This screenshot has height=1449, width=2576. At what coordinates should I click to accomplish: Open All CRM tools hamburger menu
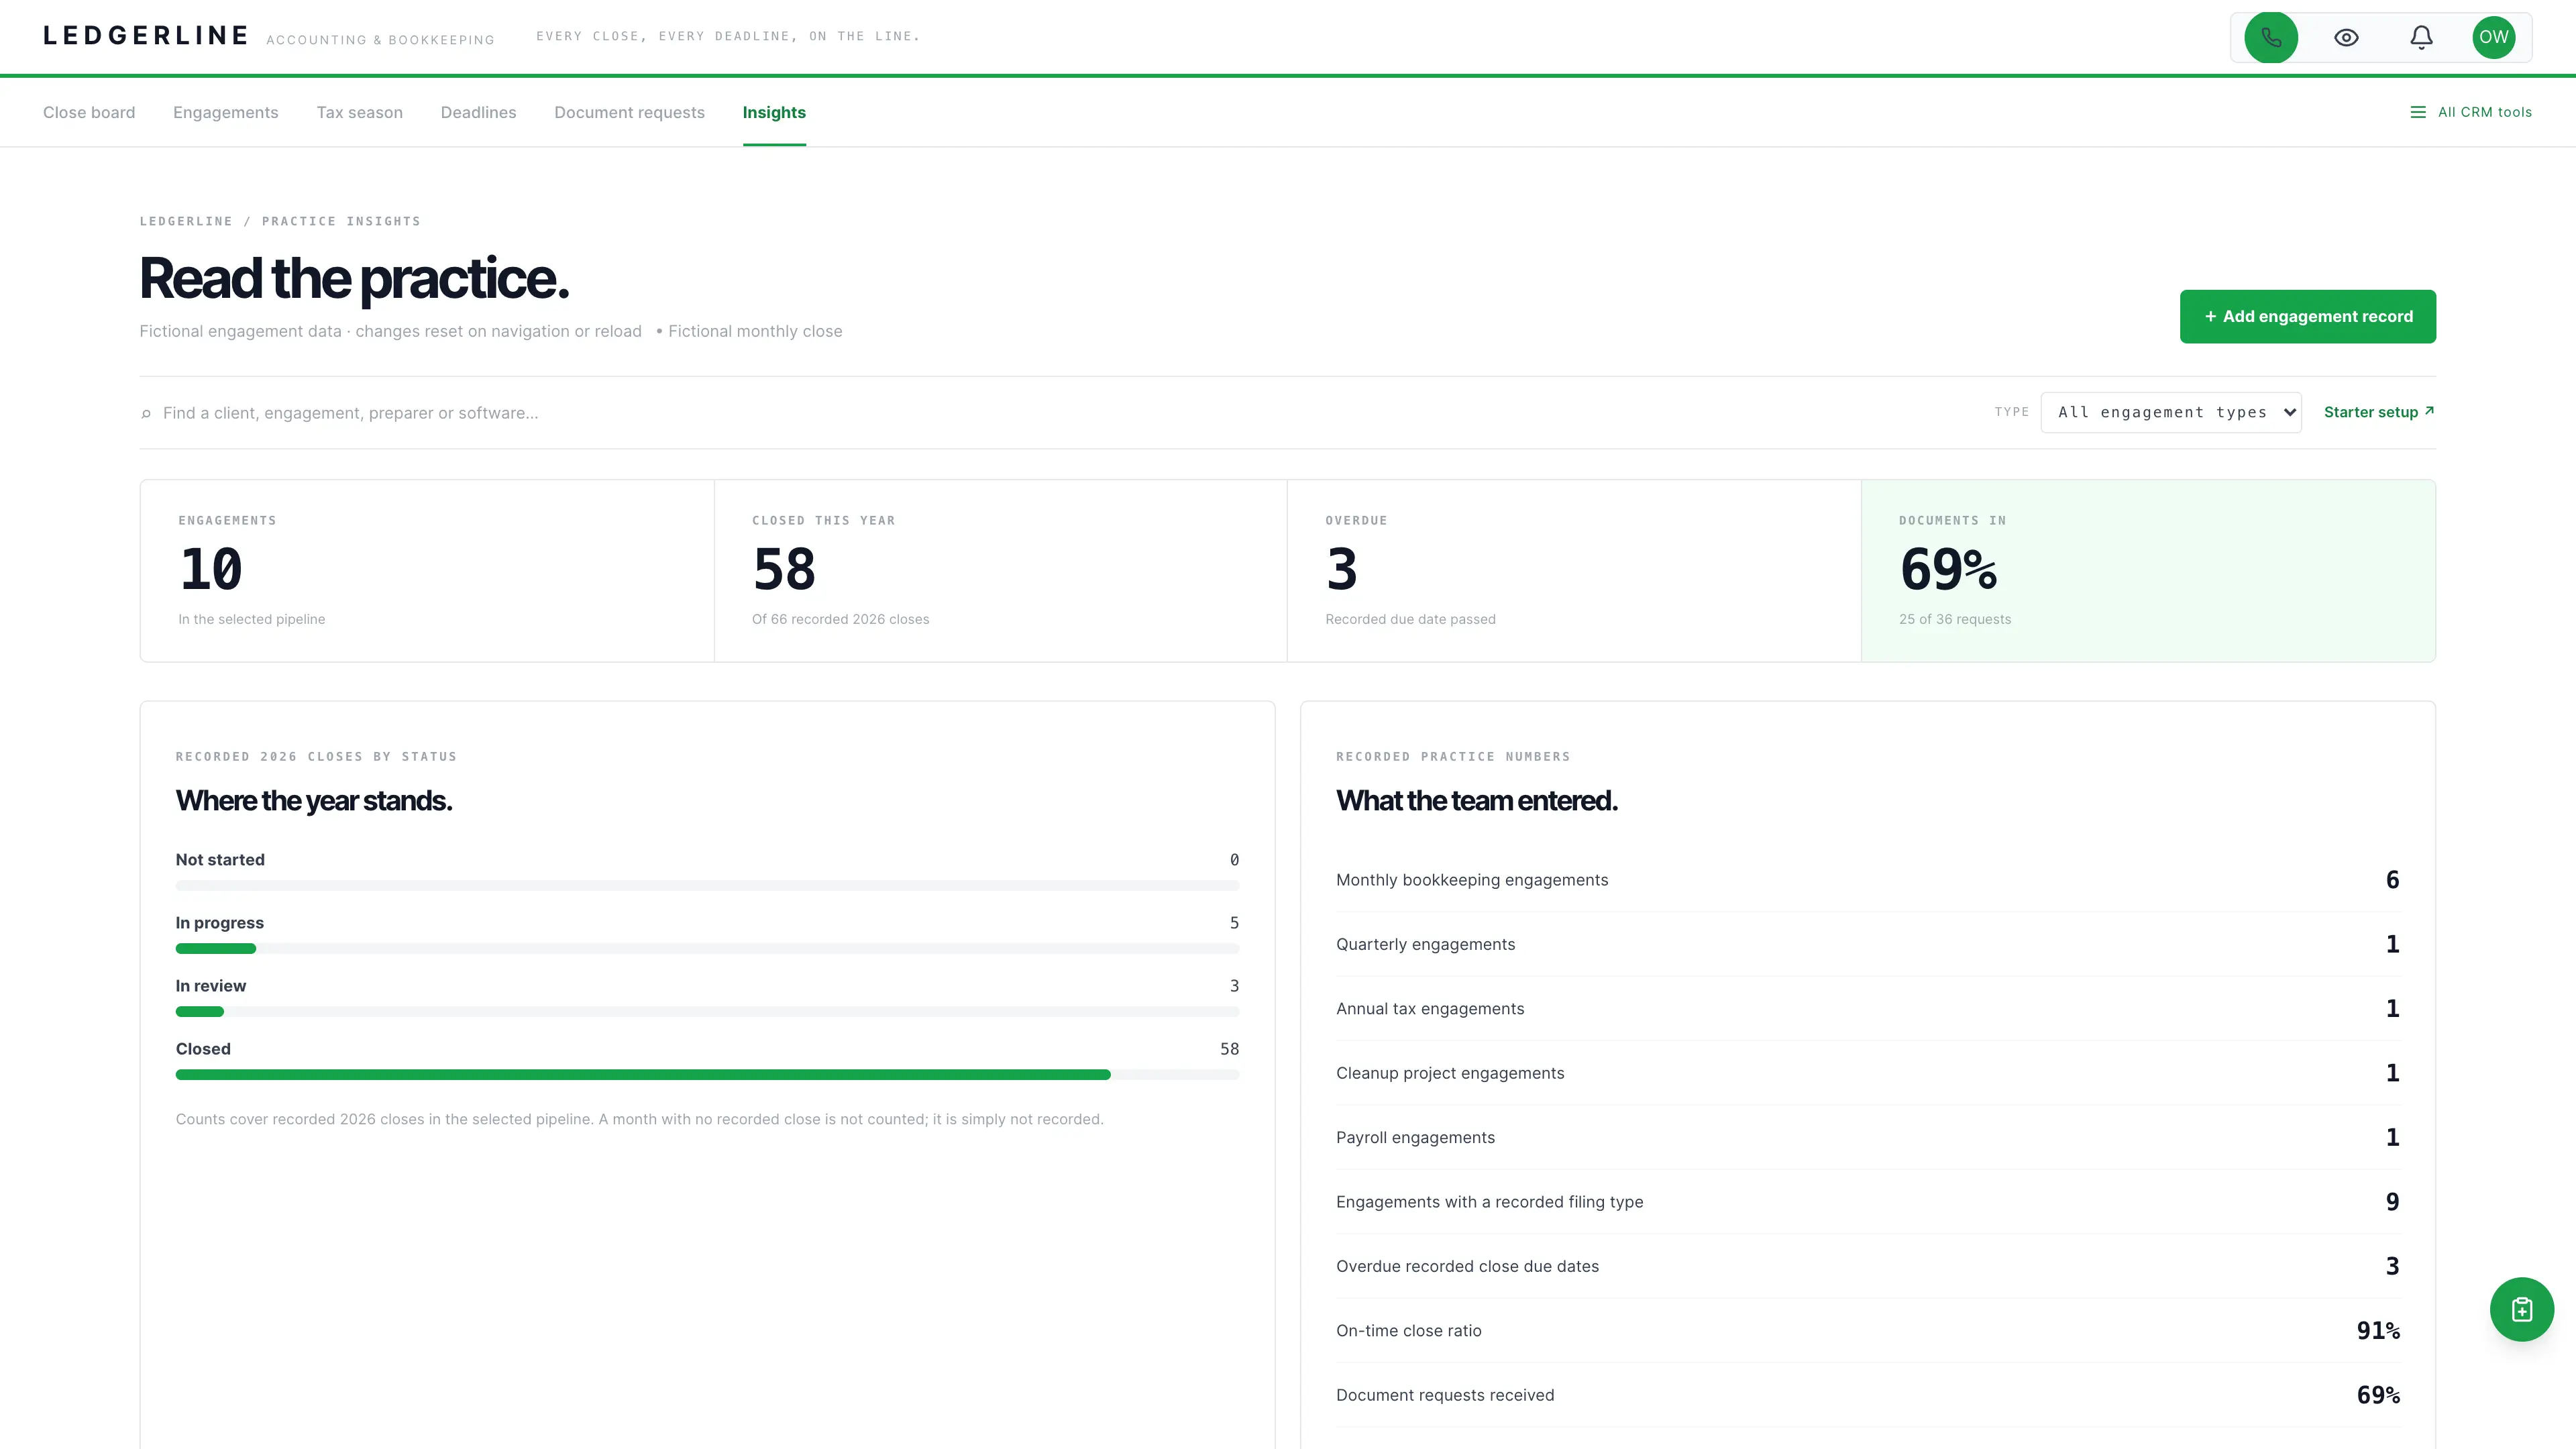(x=2471, y=112)
